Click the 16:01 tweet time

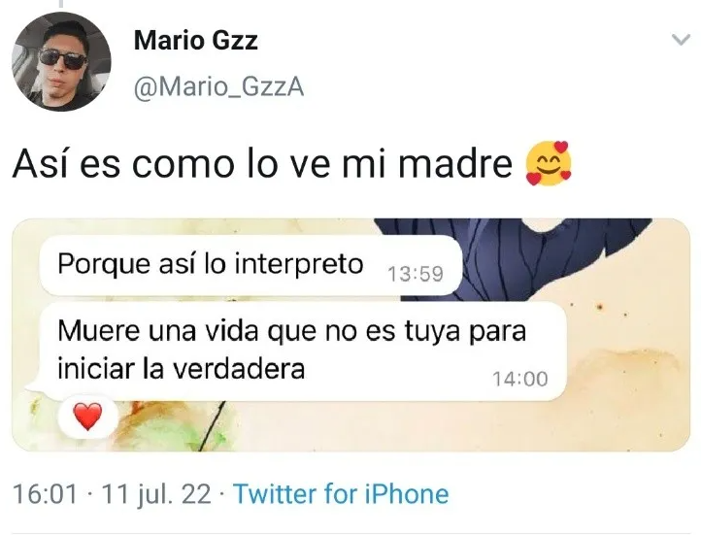click(x=45, y=494)
